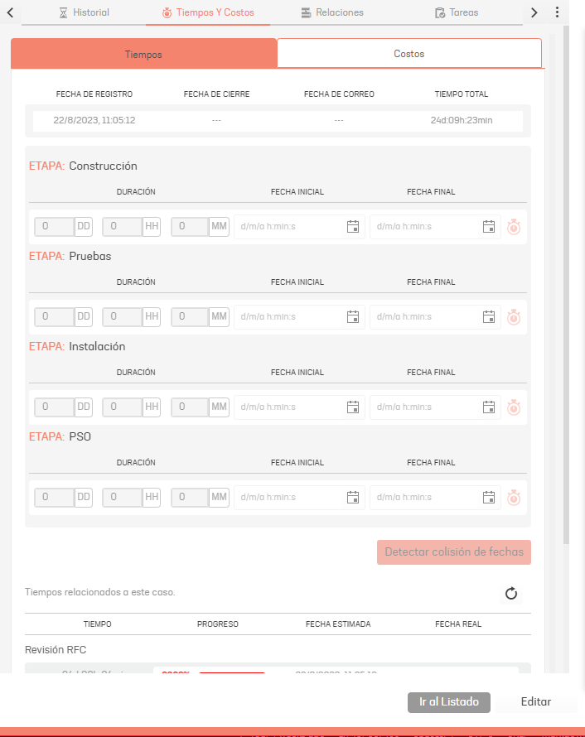Click PSO minutes (MM) duration field
585x737 pixels.
tap(190, 498)
